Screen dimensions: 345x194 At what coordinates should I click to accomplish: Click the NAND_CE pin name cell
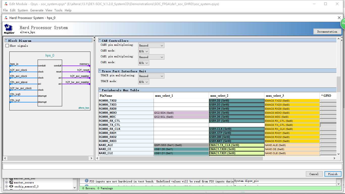pos(126,149)
